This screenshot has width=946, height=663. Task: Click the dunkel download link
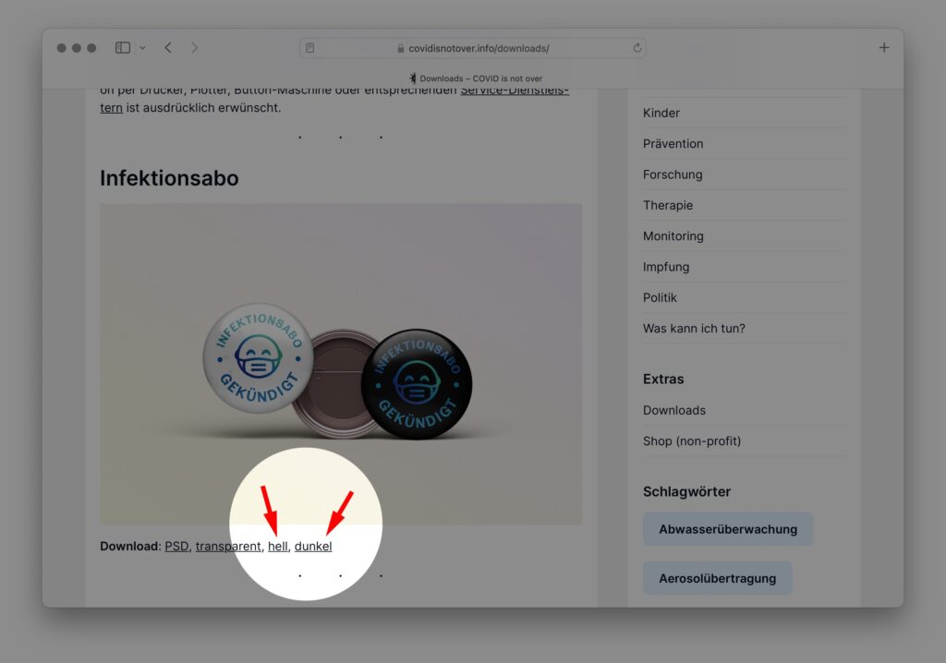[x=313, y=547]
